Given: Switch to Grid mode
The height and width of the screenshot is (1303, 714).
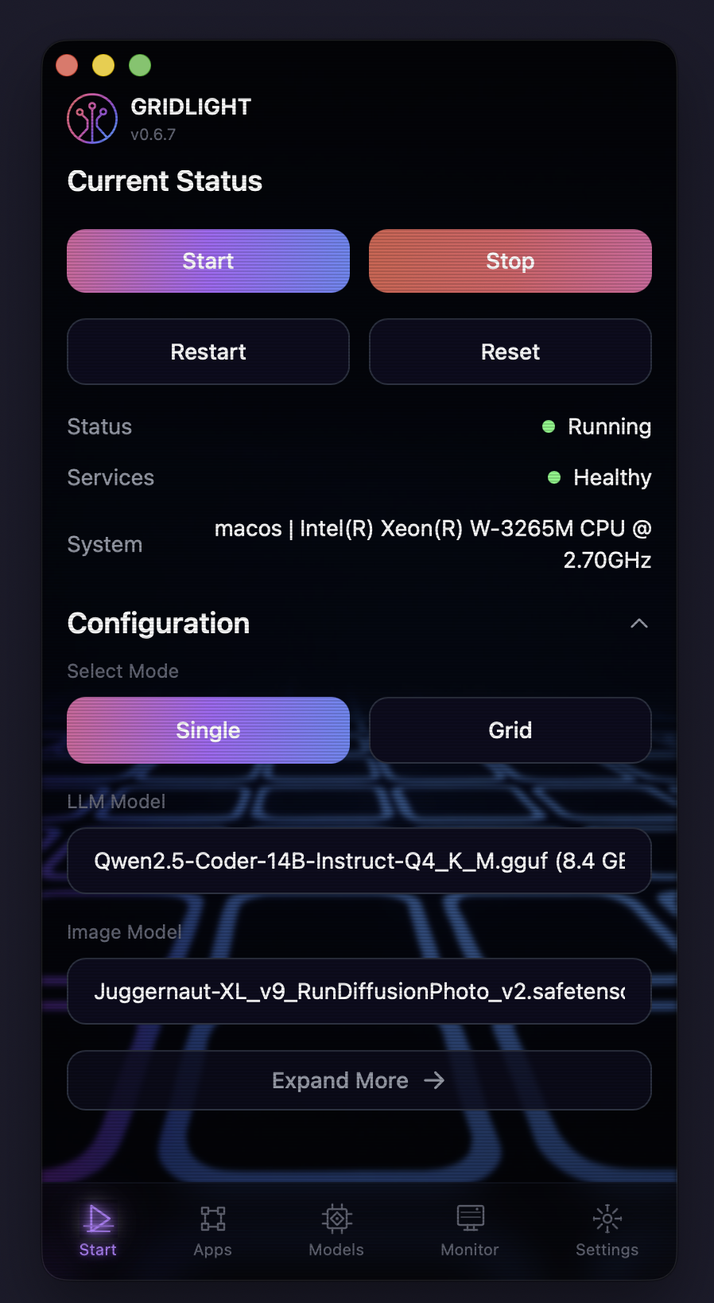Looking at the screenshot, I should tap(510, 730).
